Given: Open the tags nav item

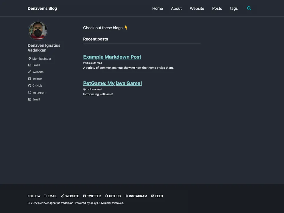Looking at the screenshot, I should 234,8.
